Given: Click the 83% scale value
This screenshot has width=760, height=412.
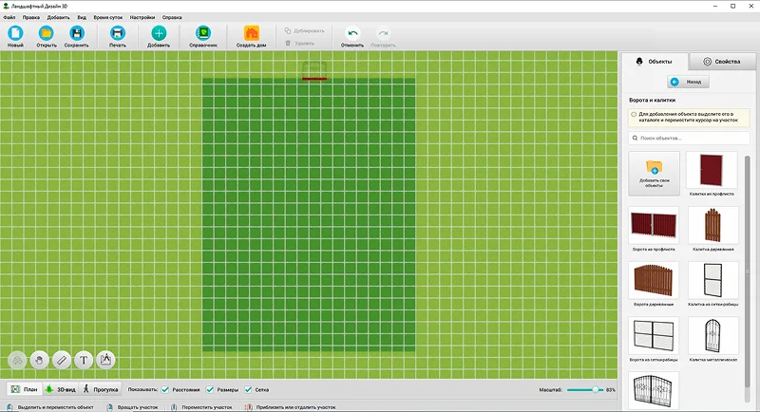Looking at the screenshot, I should (x=610, y=390).
